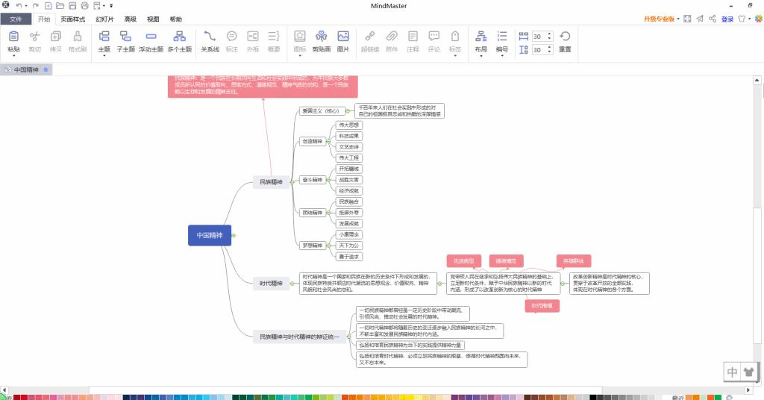Open the 主题 topic dropdown arrow
Image resolution: width=764 pixels, height=400 pixels.
pyautogui.click(x=104, y=56)
